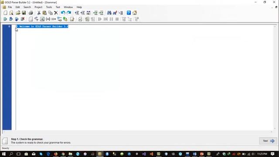The width and height of the screenshot is (279, 157).
Task: Click the Ready status bar text
Action: click(6, 148)
